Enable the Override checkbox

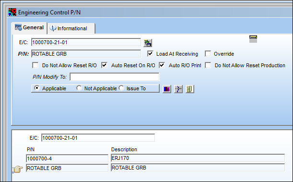pos(208,54)
